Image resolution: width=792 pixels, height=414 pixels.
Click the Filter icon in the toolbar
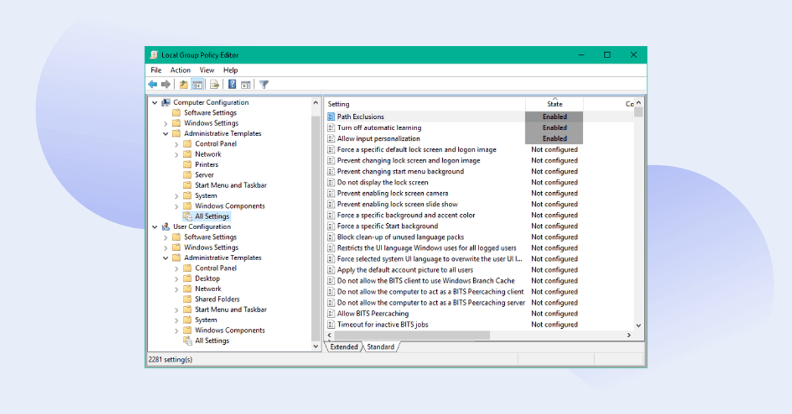coord(263,84)
